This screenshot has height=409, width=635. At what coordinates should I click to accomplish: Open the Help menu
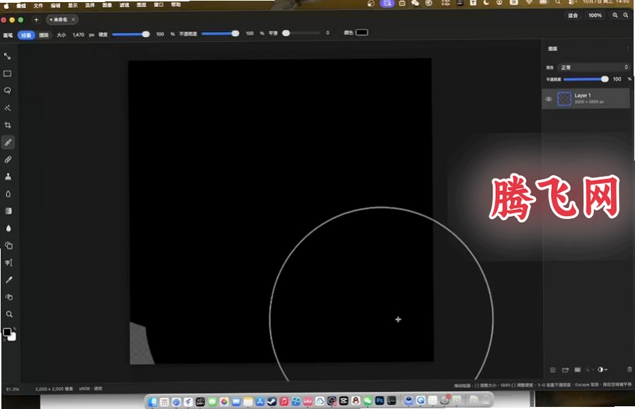(x=176, y=5)
